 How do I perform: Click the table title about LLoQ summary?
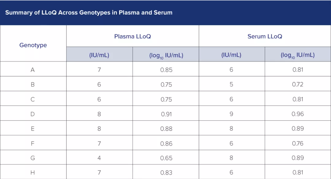pyautogui.click(x=89, y=13)
